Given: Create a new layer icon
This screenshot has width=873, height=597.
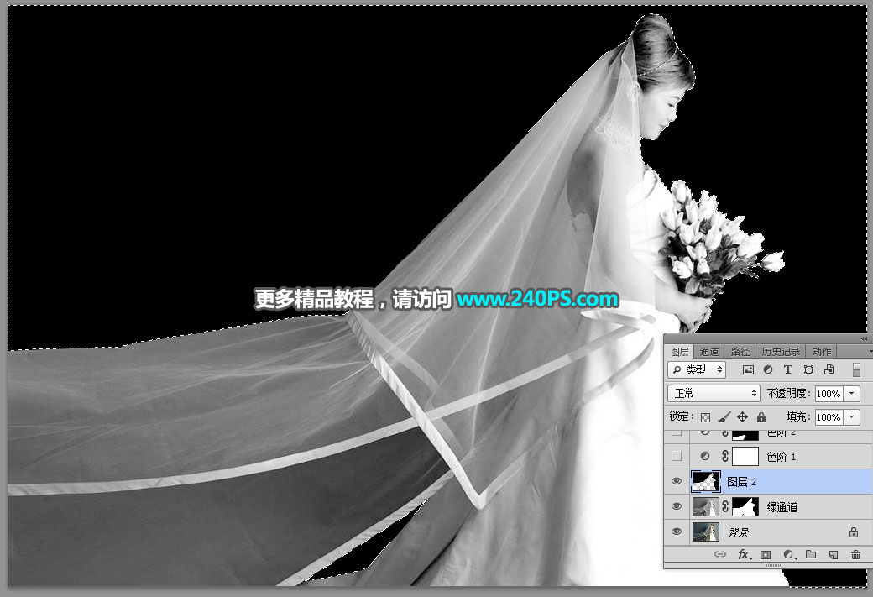Looking at the screenshot, I should [x=834, y=555].
